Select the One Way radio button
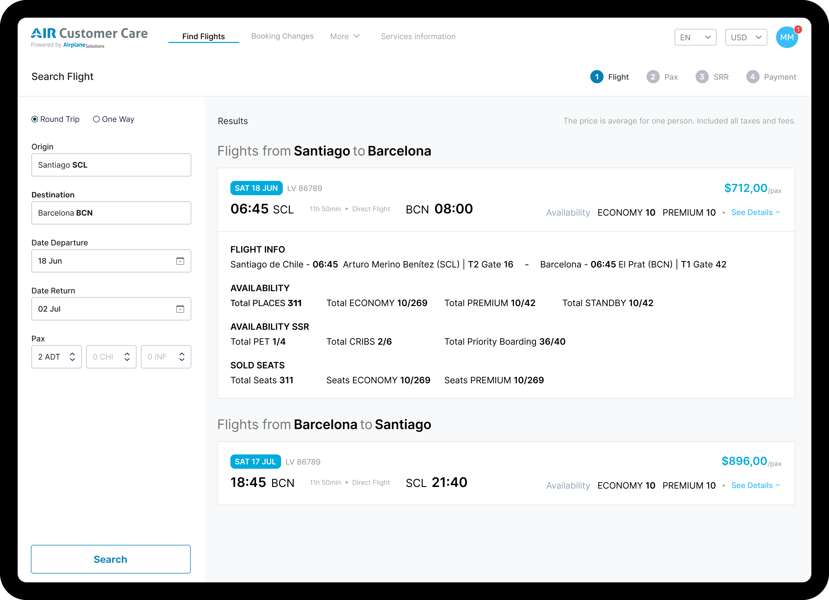 click(x=96, y=119)
